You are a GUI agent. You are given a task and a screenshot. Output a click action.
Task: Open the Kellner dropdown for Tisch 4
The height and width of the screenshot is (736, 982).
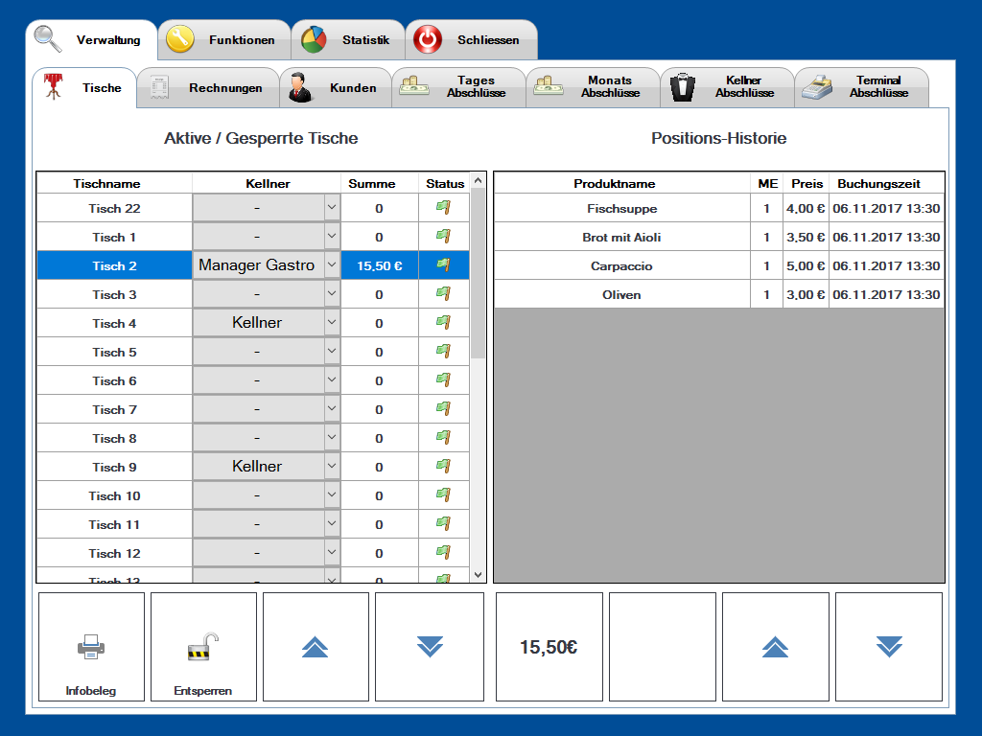(x=332, y=323)
